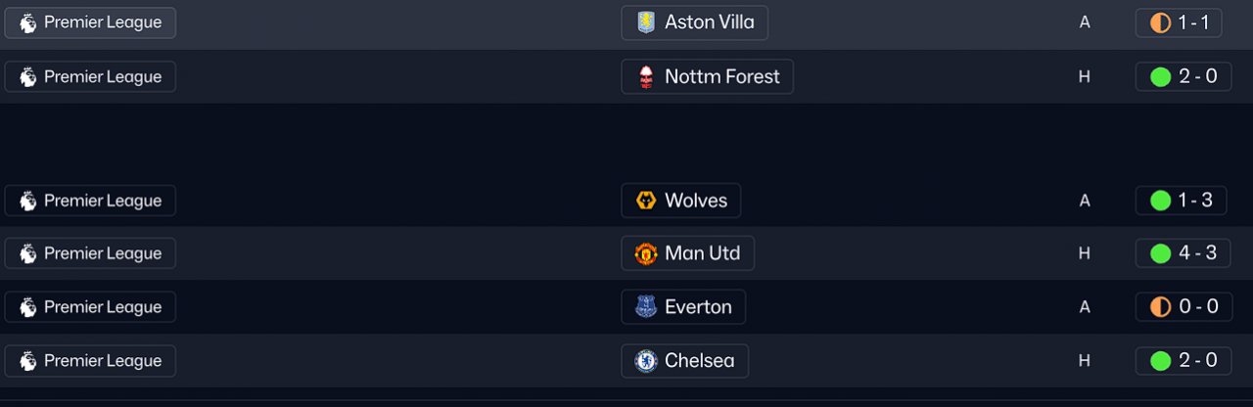Click the Man Utd club crest
Viewport: 1253px width, 407px height.
click(x=645, y=253)
